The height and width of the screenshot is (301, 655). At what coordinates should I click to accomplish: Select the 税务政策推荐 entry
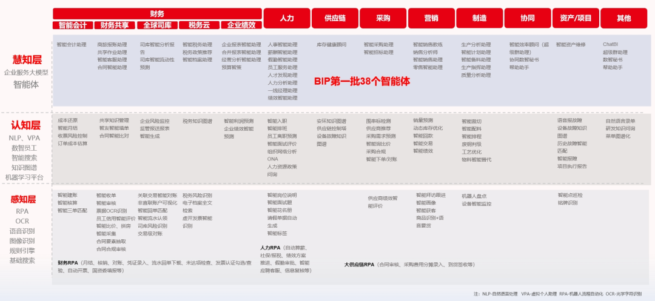tap(197, 53)
